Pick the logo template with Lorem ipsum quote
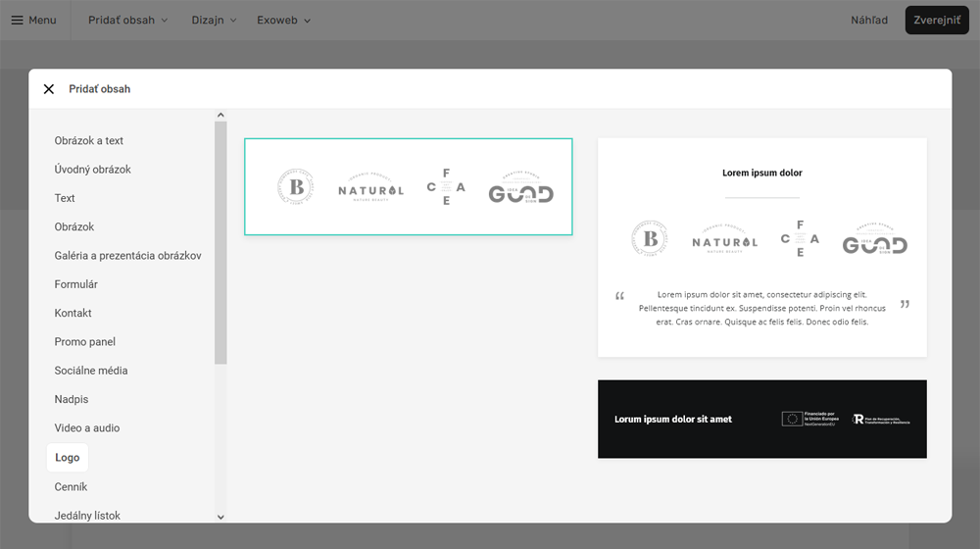The height and width of the screenshot is (549, 980). [x=761, y=247]
